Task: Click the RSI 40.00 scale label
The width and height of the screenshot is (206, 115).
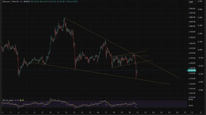Action: point(191,106)
